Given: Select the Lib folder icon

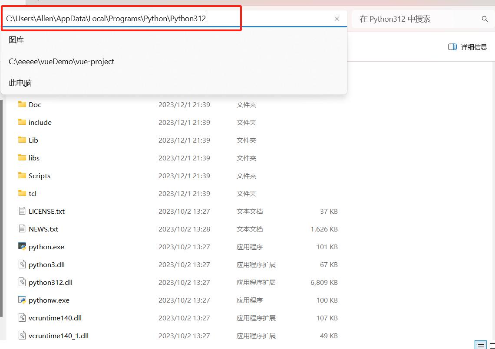Looking at the screenshot, I should pyautogui.click(x=22, y=140).
